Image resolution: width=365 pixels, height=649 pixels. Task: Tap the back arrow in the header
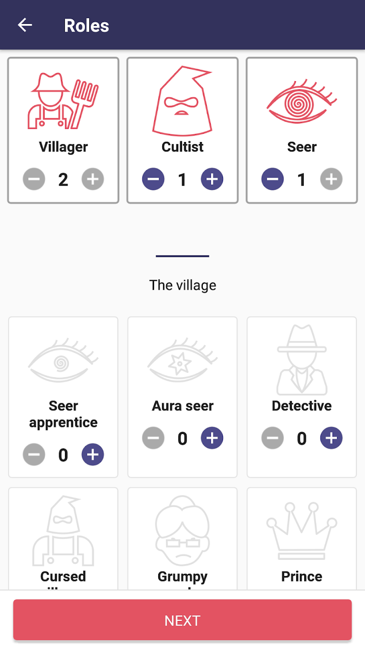coord(25,25)
